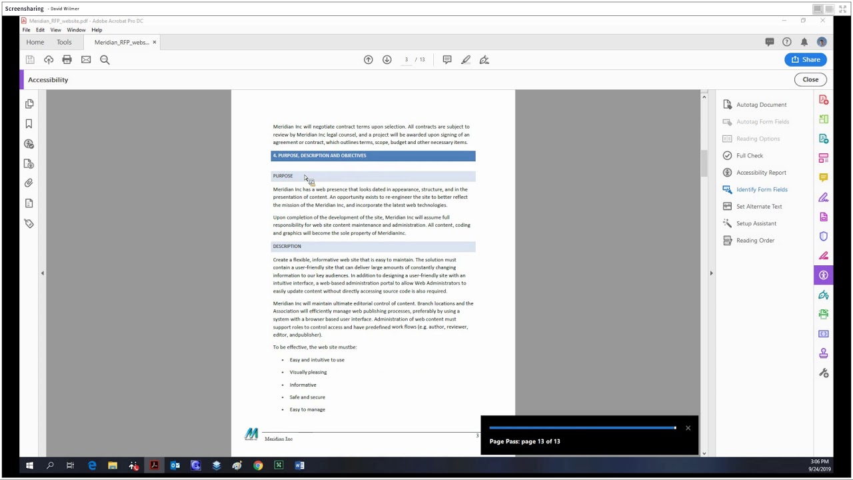Open the order panel icon
This screenshot has width=853, height=480.
click(x=29, y=163)
